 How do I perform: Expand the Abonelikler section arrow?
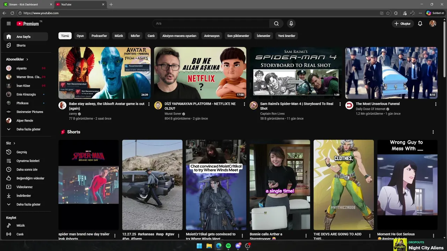click(x=27, y=60)
